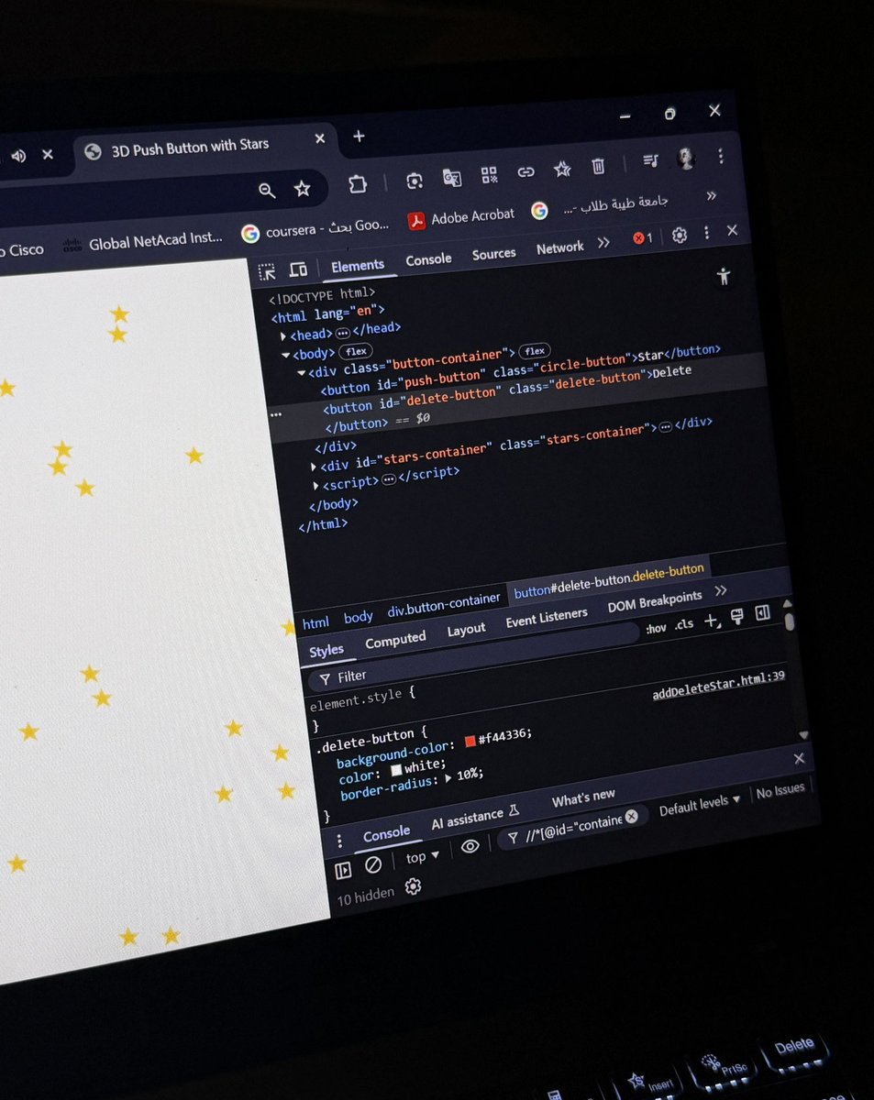Show more DevTools tabs chevron
This screenshot has height=1100, width=874.
[603, 243]
